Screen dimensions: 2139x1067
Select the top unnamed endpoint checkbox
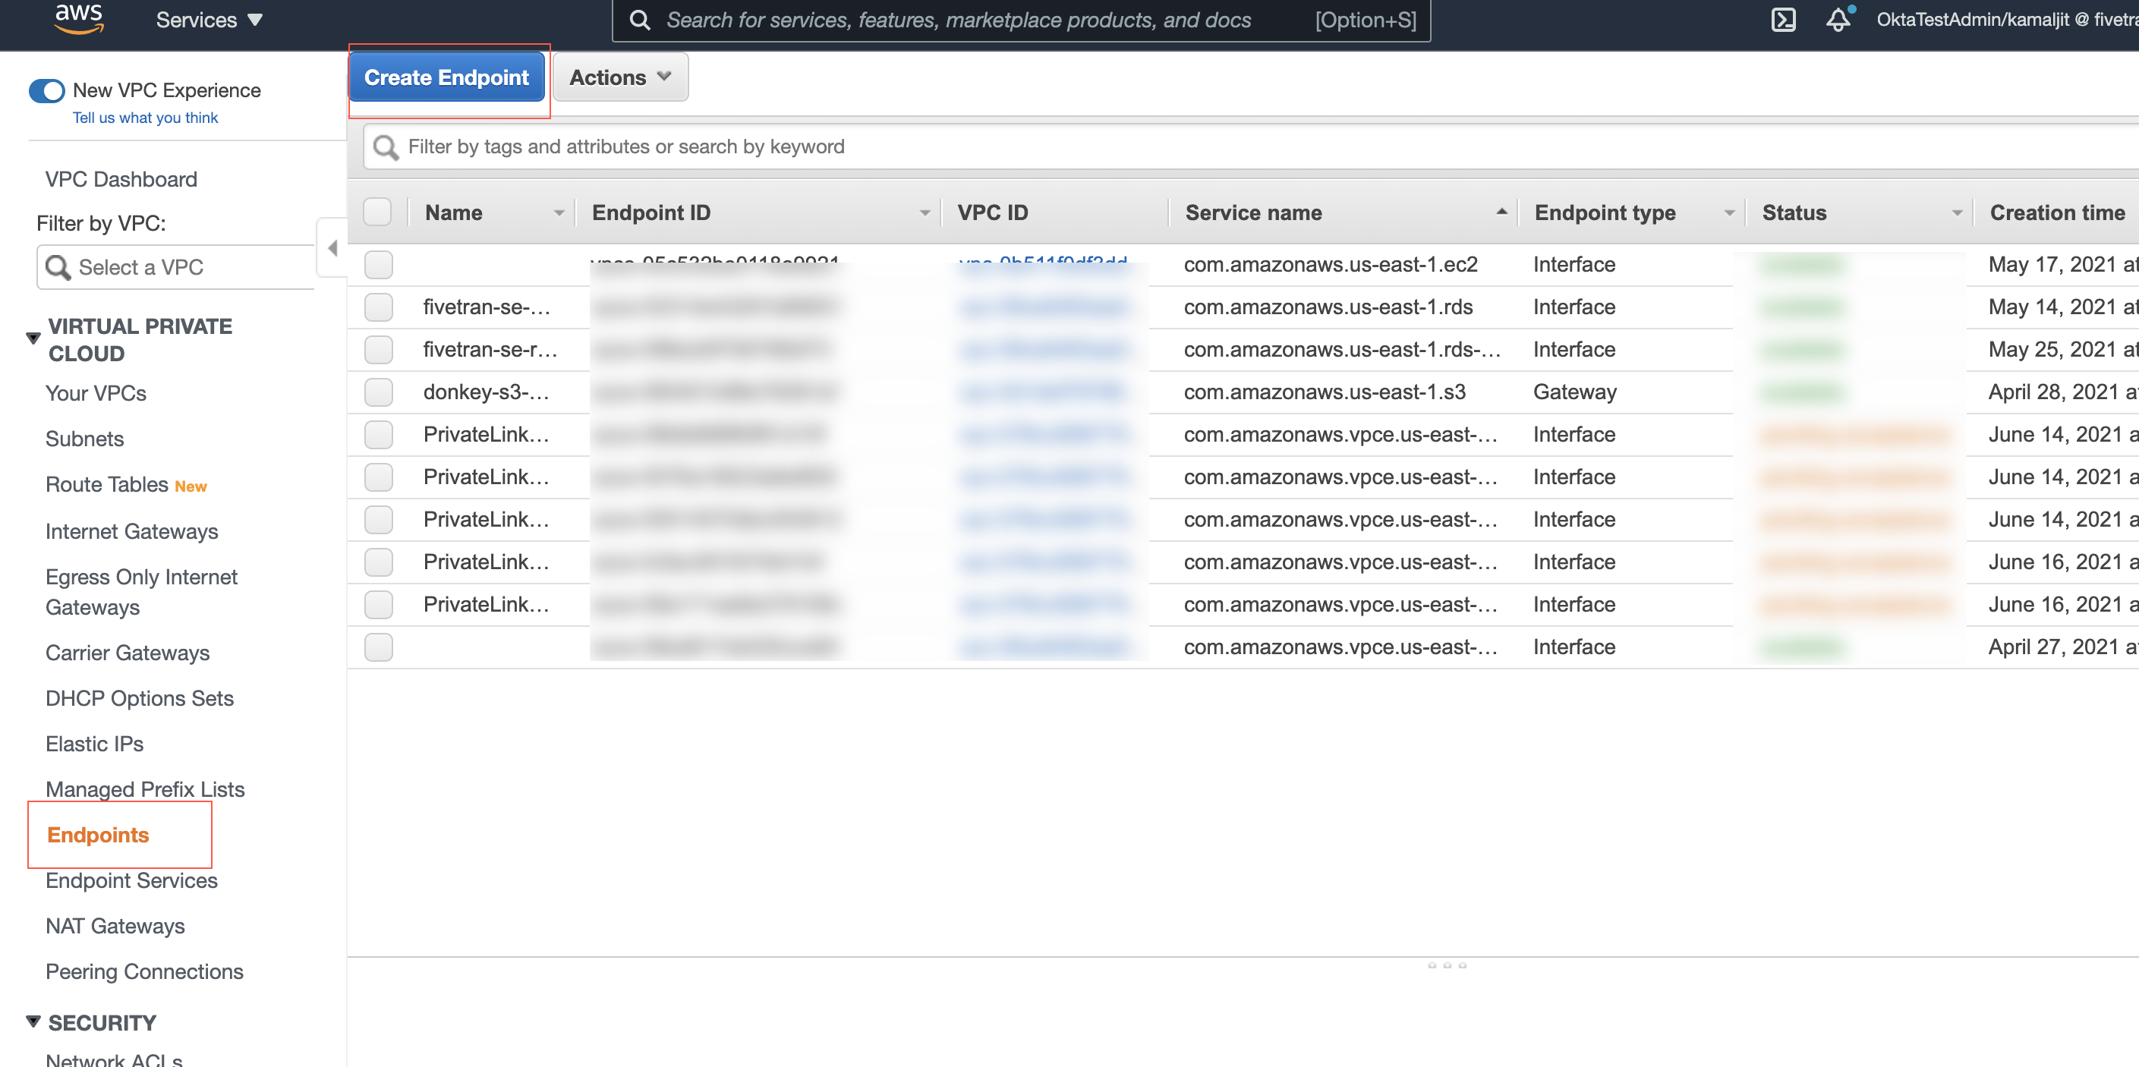coord(380,265)
